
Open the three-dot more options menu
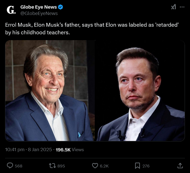[x=182, y=7]
